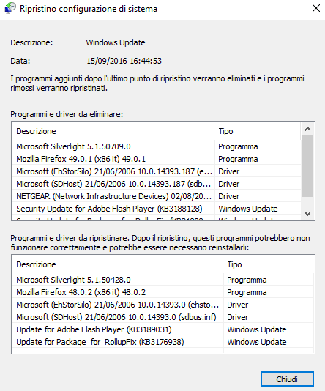This screenshot has height=391, width=325.
Task: Click the "Data:" field label
Action: tap(20, 61)
